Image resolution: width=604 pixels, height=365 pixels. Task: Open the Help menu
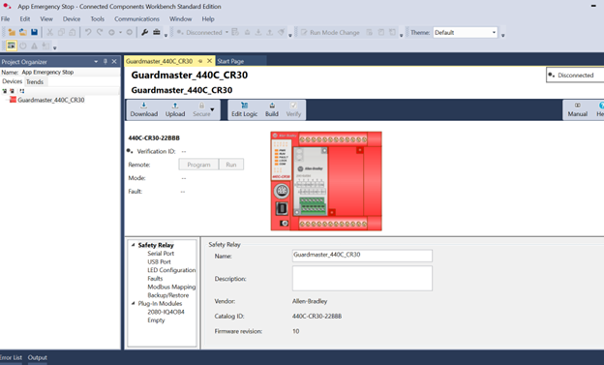click(x=208, y=19)
